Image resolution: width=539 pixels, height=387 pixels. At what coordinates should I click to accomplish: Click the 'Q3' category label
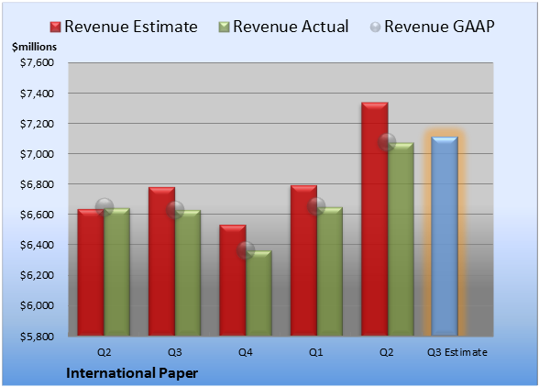(x=174, y=352)
